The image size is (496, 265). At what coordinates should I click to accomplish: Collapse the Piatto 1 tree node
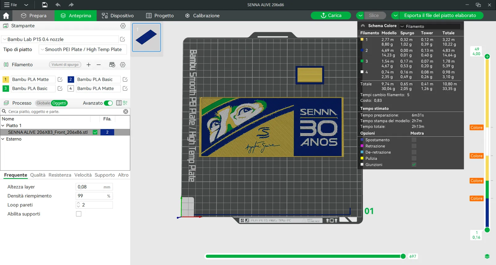tap(3, 126)
